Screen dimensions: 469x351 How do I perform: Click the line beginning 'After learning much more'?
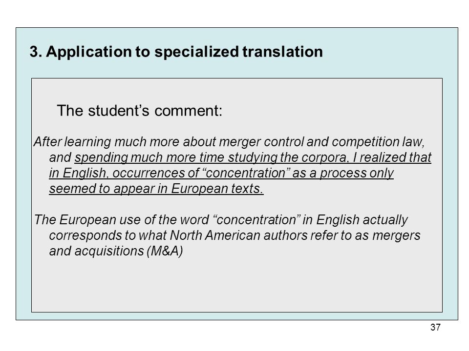pyautogui.click(x=229, y=142)
